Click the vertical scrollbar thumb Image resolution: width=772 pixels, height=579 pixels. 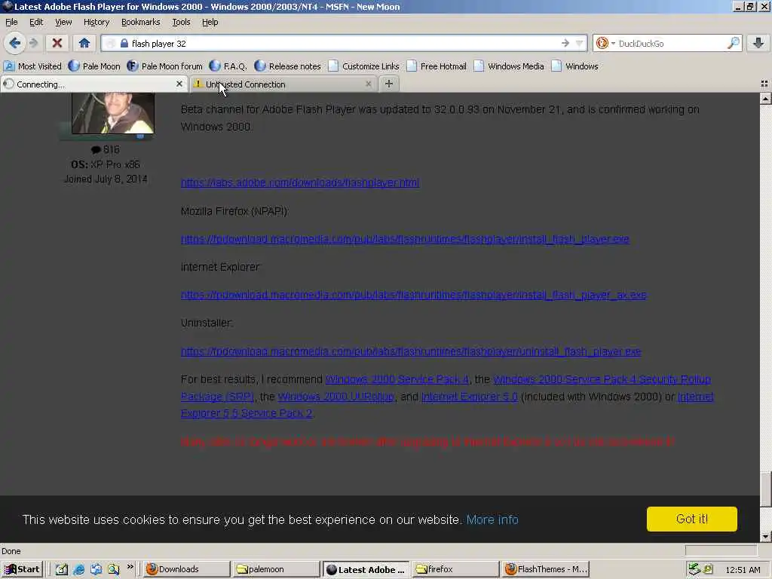point(765,489)
